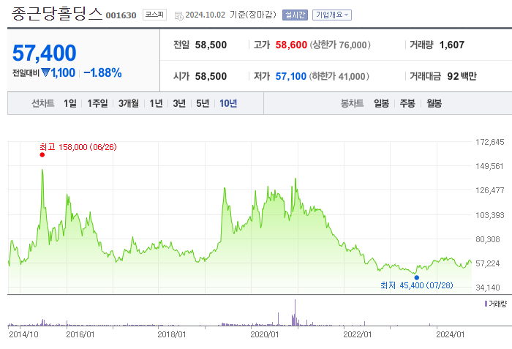Click the 126,477 y-axis label
Image resolution: width=512 pixels, height=349 pixels.
tap(490, 190)
